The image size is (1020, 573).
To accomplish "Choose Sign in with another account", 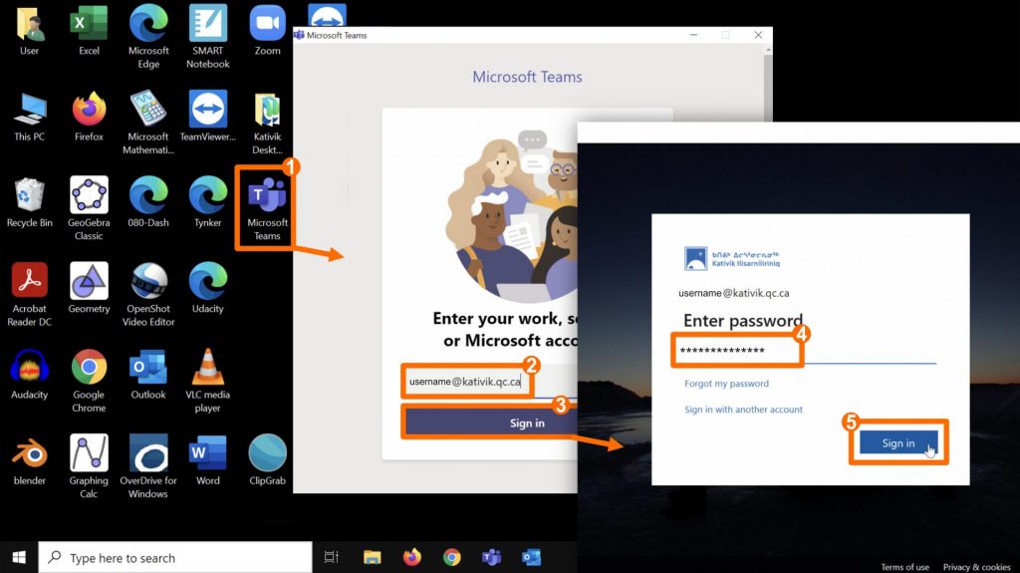I will tap(743, 410).
